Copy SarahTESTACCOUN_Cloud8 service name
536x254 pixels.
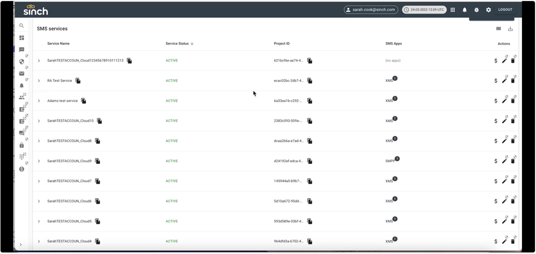98,141
